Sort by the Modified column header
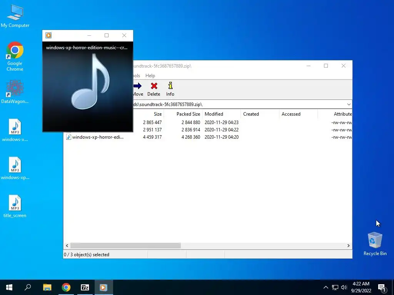Screen dimensions: 394x295 tap(214, 114)
